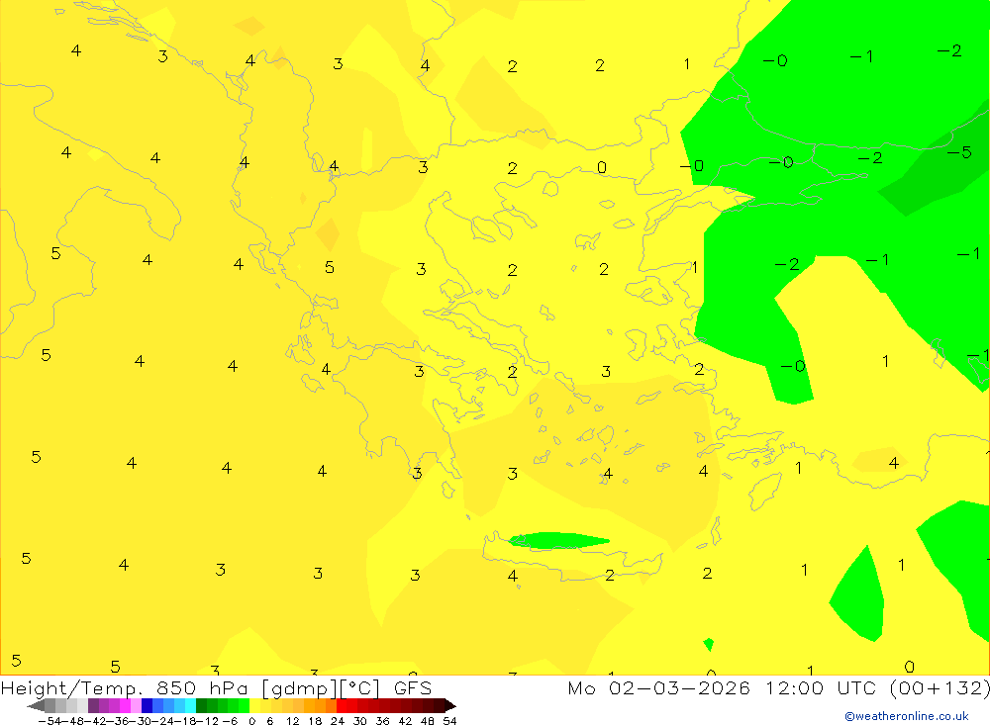Click the pure yellow legend swatch above 0

coord(255,705)
